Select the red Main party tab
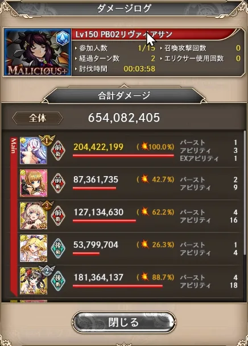 click(14, 217)
